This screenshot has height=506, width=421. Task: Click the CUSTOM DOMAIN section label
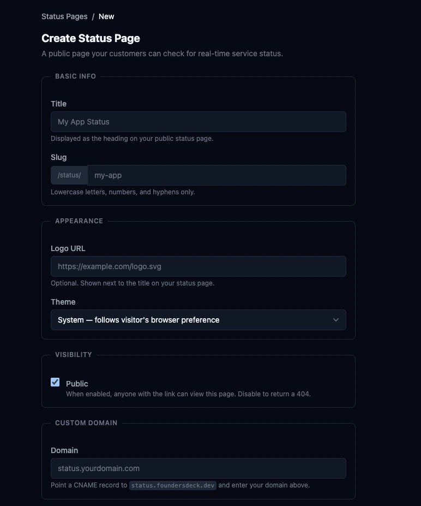[x=86, y=422]
